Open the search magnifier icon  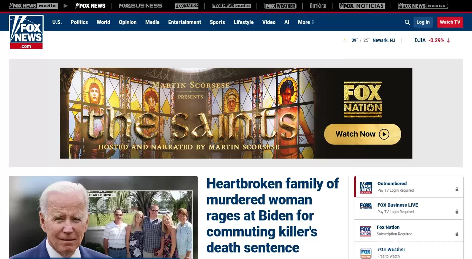[407, 22]
